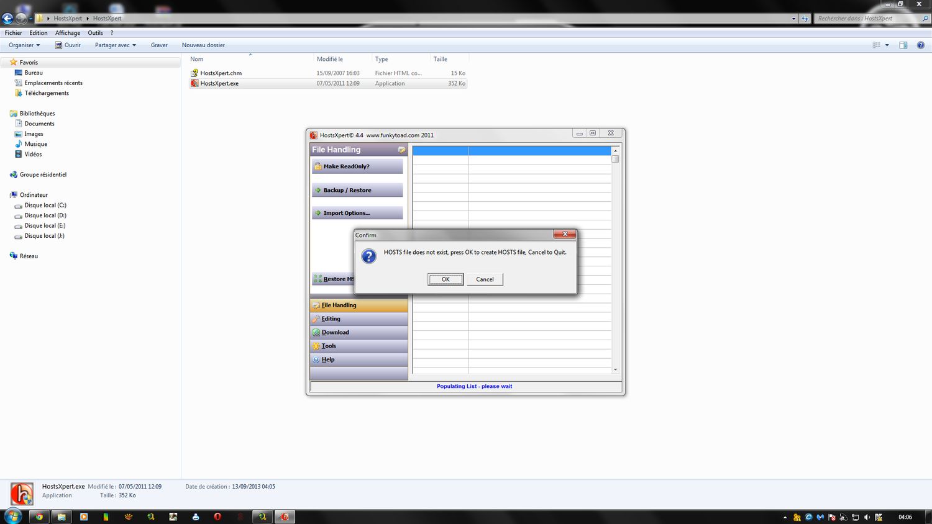
Task: Close the Confirm dialog with X
Action: click(565, 234)
